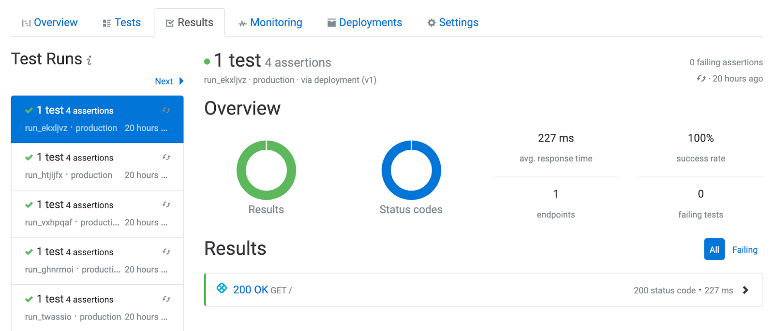This screenshot has height=331, width=774.
Task: Click the deployment trigger icon on run_htjijfx row
Action: tap(166, 157)
